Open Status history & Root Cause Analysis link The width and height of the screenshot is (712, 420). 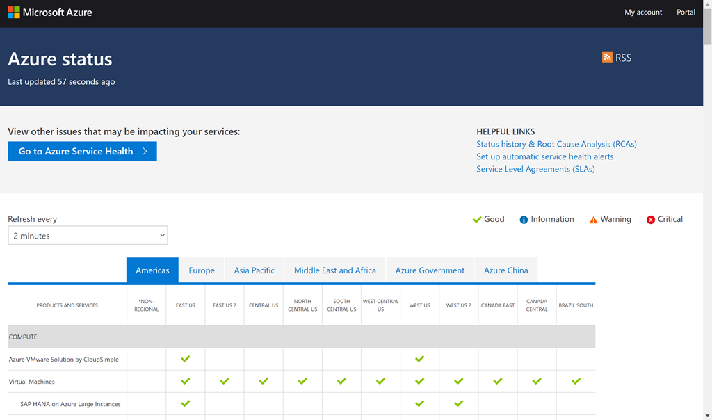click(556, 144)
